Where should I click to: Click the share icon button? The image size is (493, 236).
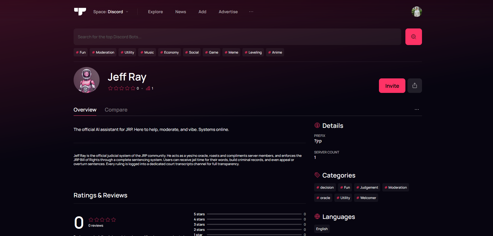[x=415, y=86]
